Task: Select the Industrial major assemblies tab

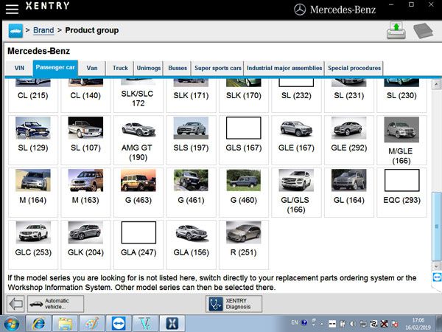Action: [284, 68]
